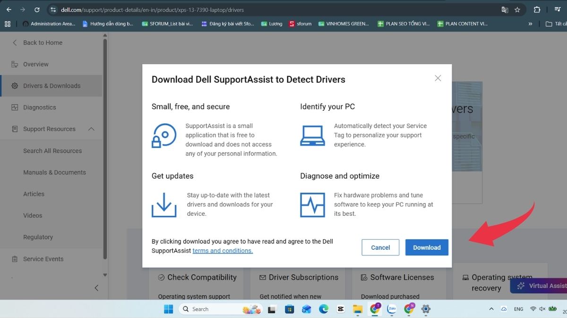Select Drivers & Downloads sidebar item

click(51, 86)
